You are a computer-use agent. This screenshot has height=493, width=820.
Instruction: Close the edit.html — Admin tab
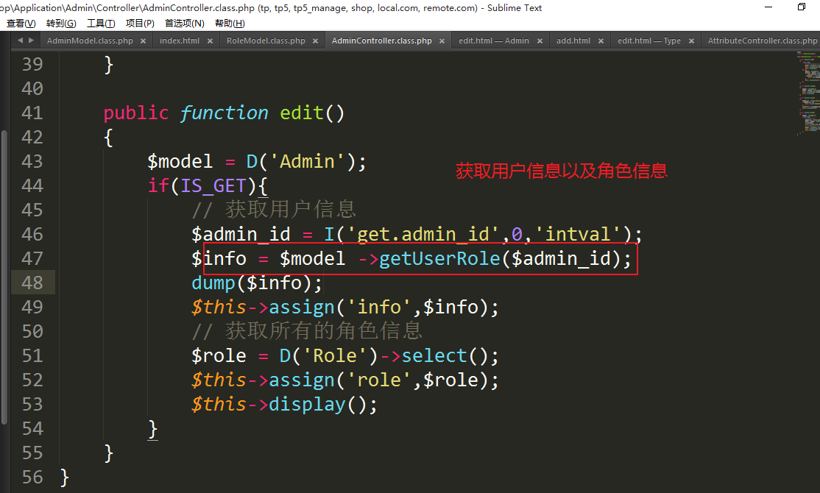pos(538,41)
